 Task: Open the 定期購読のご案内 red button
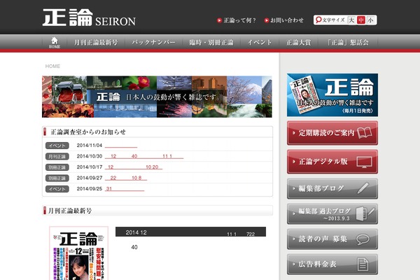pos(332,133)
